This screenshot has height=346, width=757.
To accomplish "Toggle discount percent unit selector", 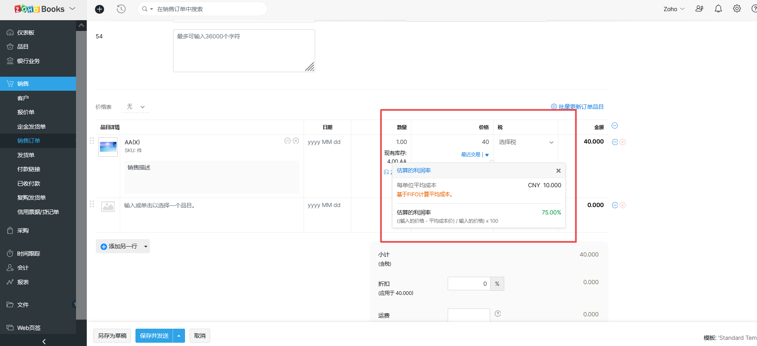I will (497, 284).
